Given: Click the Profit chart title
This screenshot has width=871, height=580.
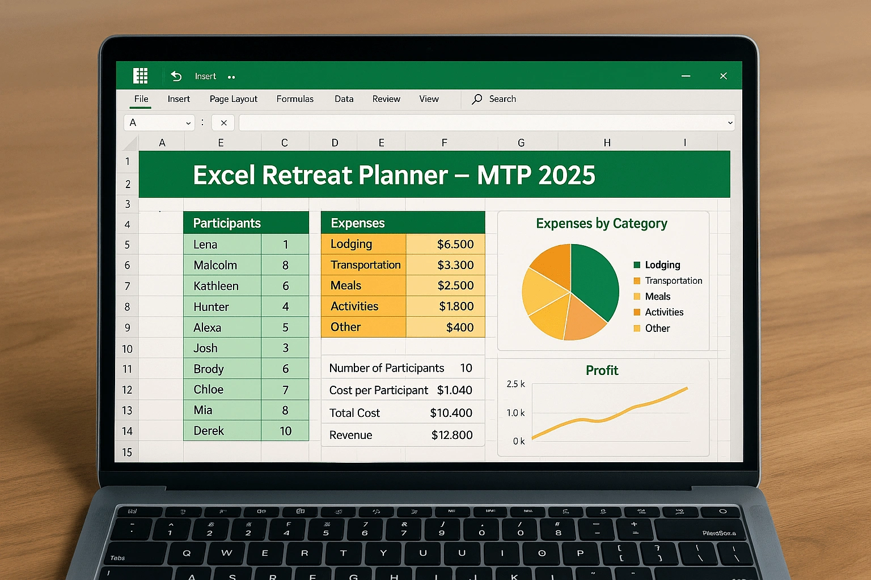Looking at the screenshot, I should (x=602, y=370).
